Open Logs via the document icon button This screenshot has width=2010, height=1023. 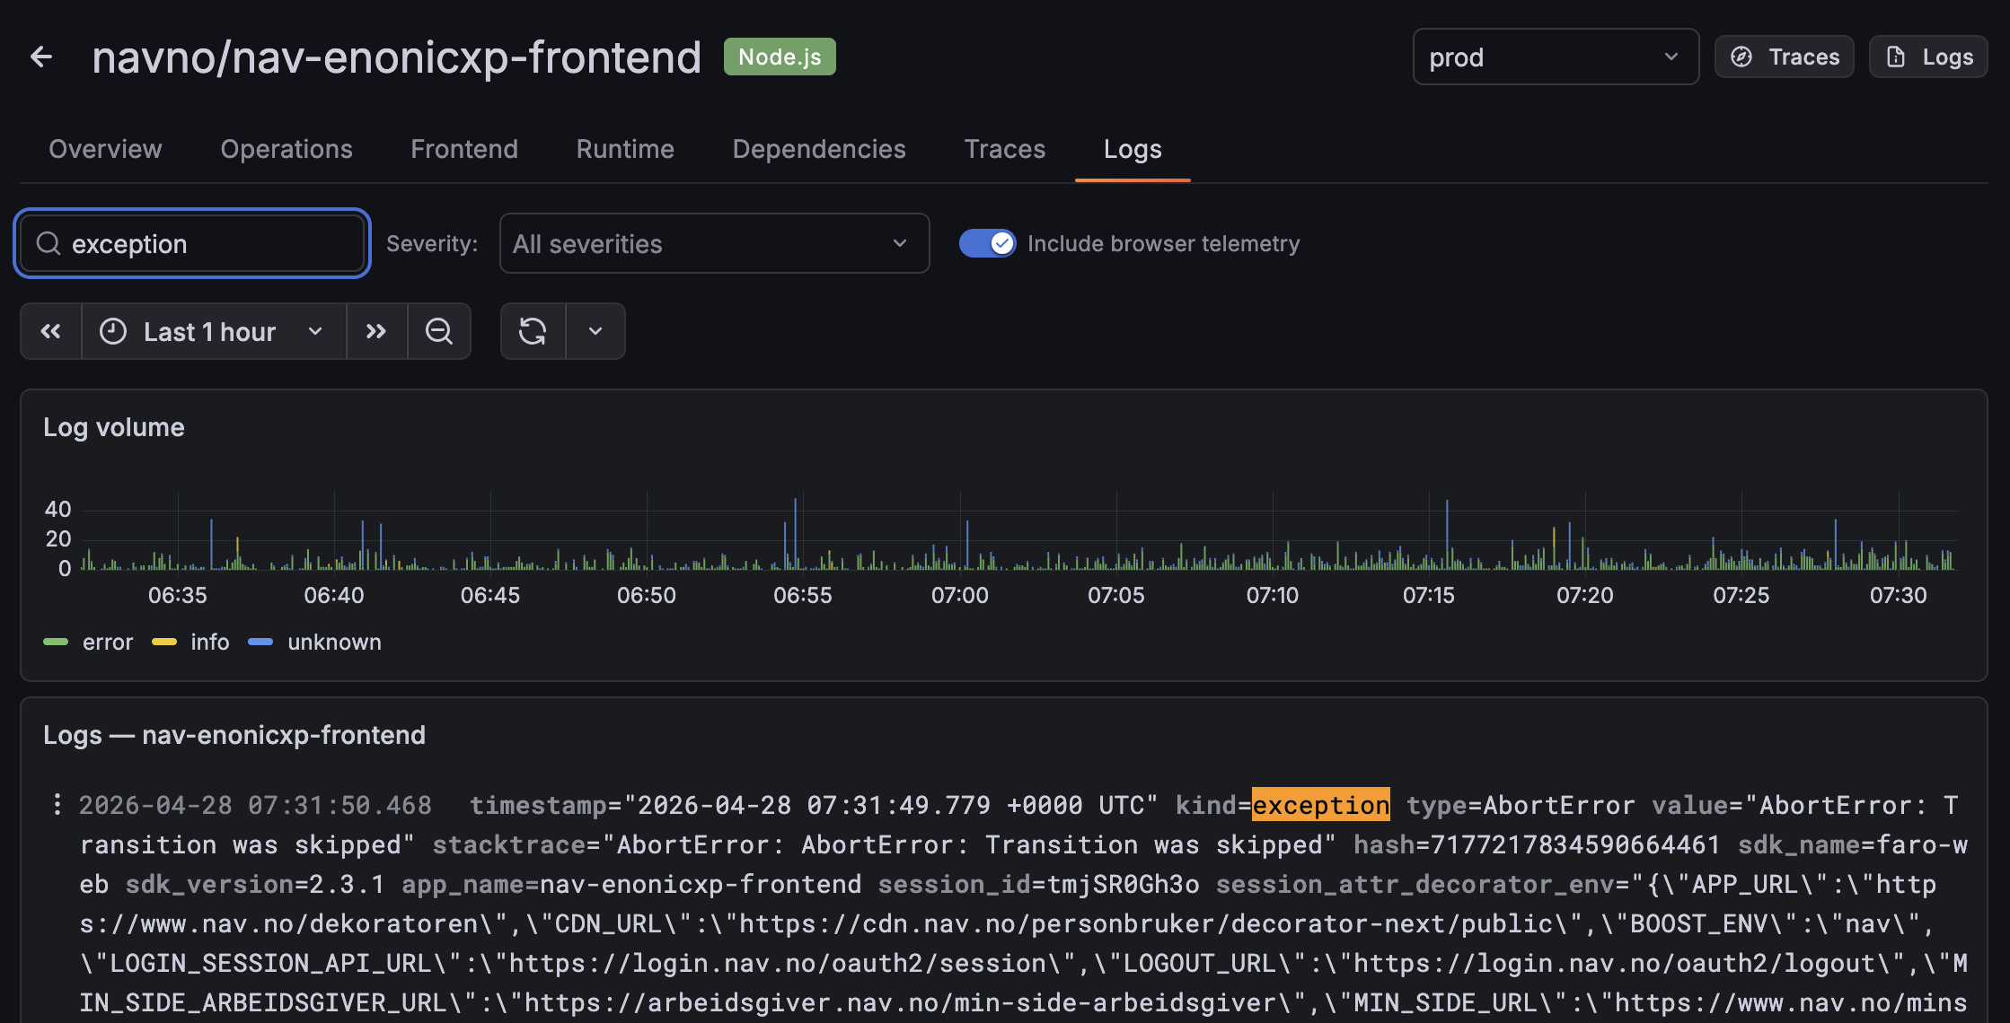pyautogui.click(x=1927, y=56)
